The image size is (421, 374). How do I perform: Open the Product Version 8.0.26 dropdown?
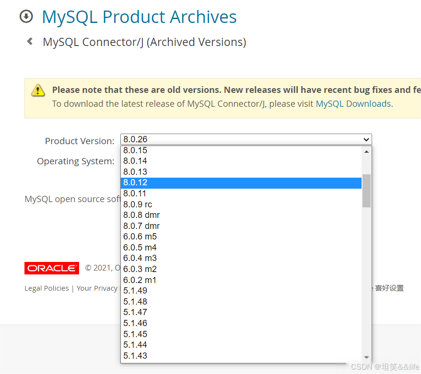pyautogui.click(x=246, y=139)
